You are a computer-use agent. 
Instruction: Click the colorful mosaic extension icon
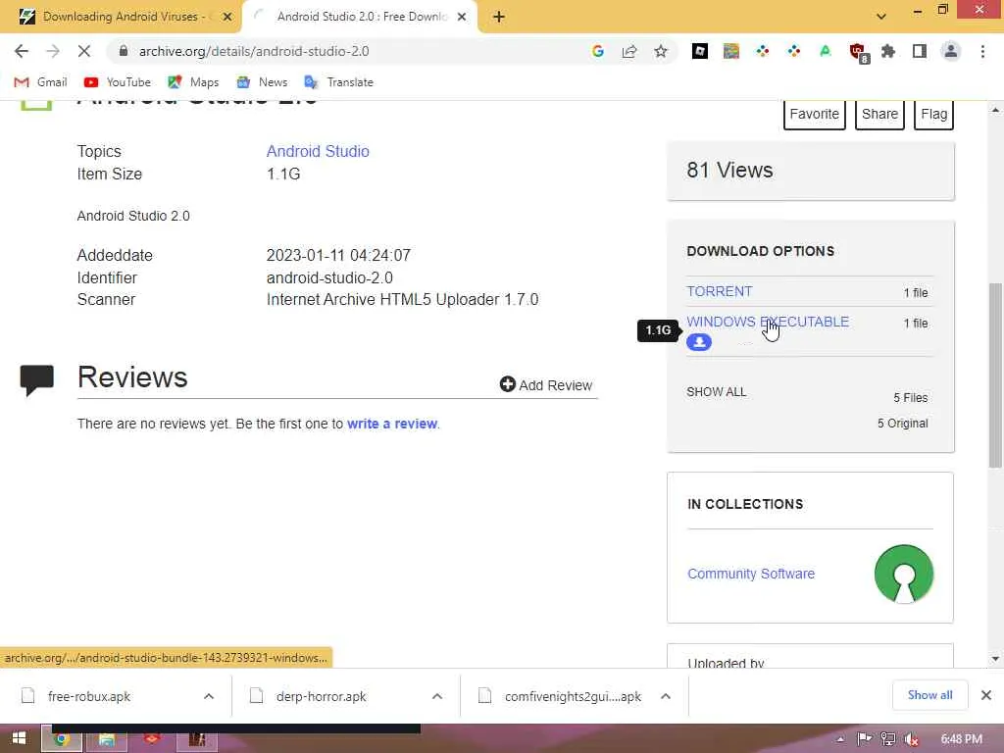[731, 51]
